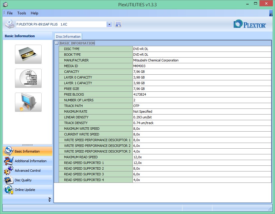Click the disc binary data icon button
The image size is (275, 214).
28,78
